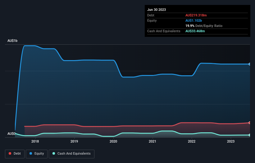Click the 2021 axis label
This screenshot has width=255, height=163.
coord(153,141)
